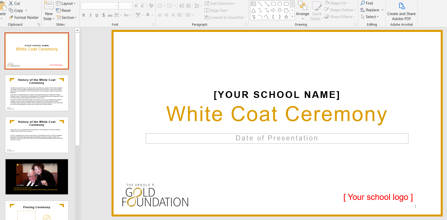Click the Font Color A swatch
The image size is (447, 220).
coord(148,15)
